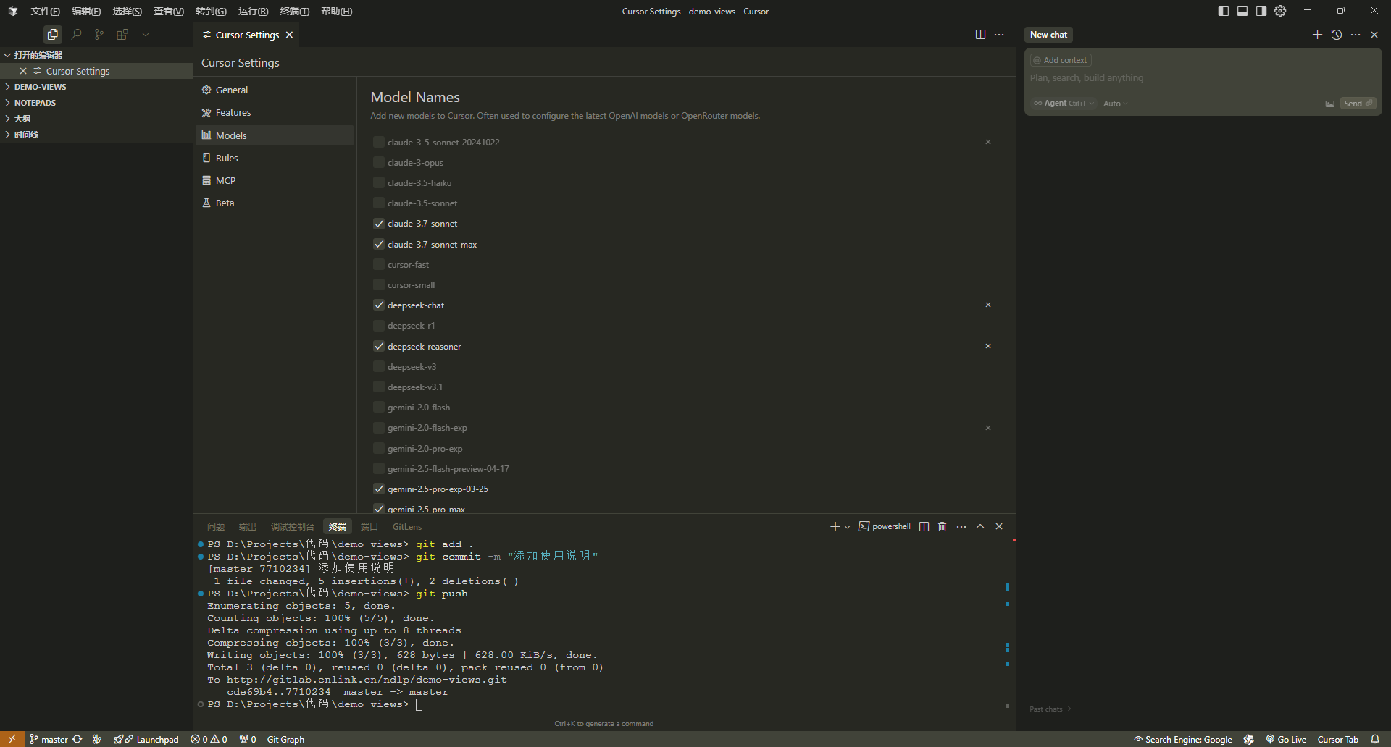Screen dimensions: 1391x747
Task: Open Past chats link
Action: [1050, 709]
